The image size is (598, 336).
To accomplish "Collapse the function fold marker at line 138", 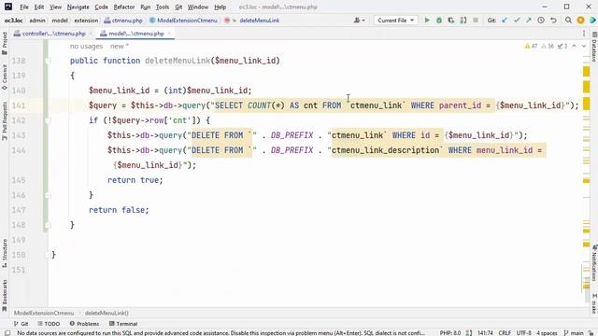I will coord(48,61).
